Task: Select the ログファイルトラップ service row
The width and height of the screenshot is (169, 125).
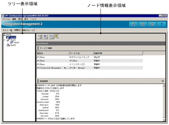Action: [x=90, y=57]
